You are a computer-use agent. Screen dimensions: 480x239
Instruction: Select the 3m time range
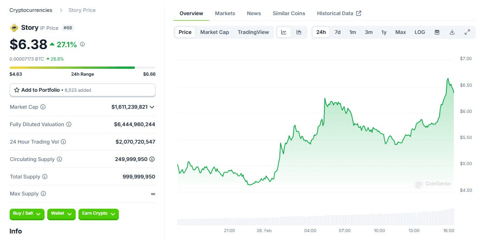point(368,32)
